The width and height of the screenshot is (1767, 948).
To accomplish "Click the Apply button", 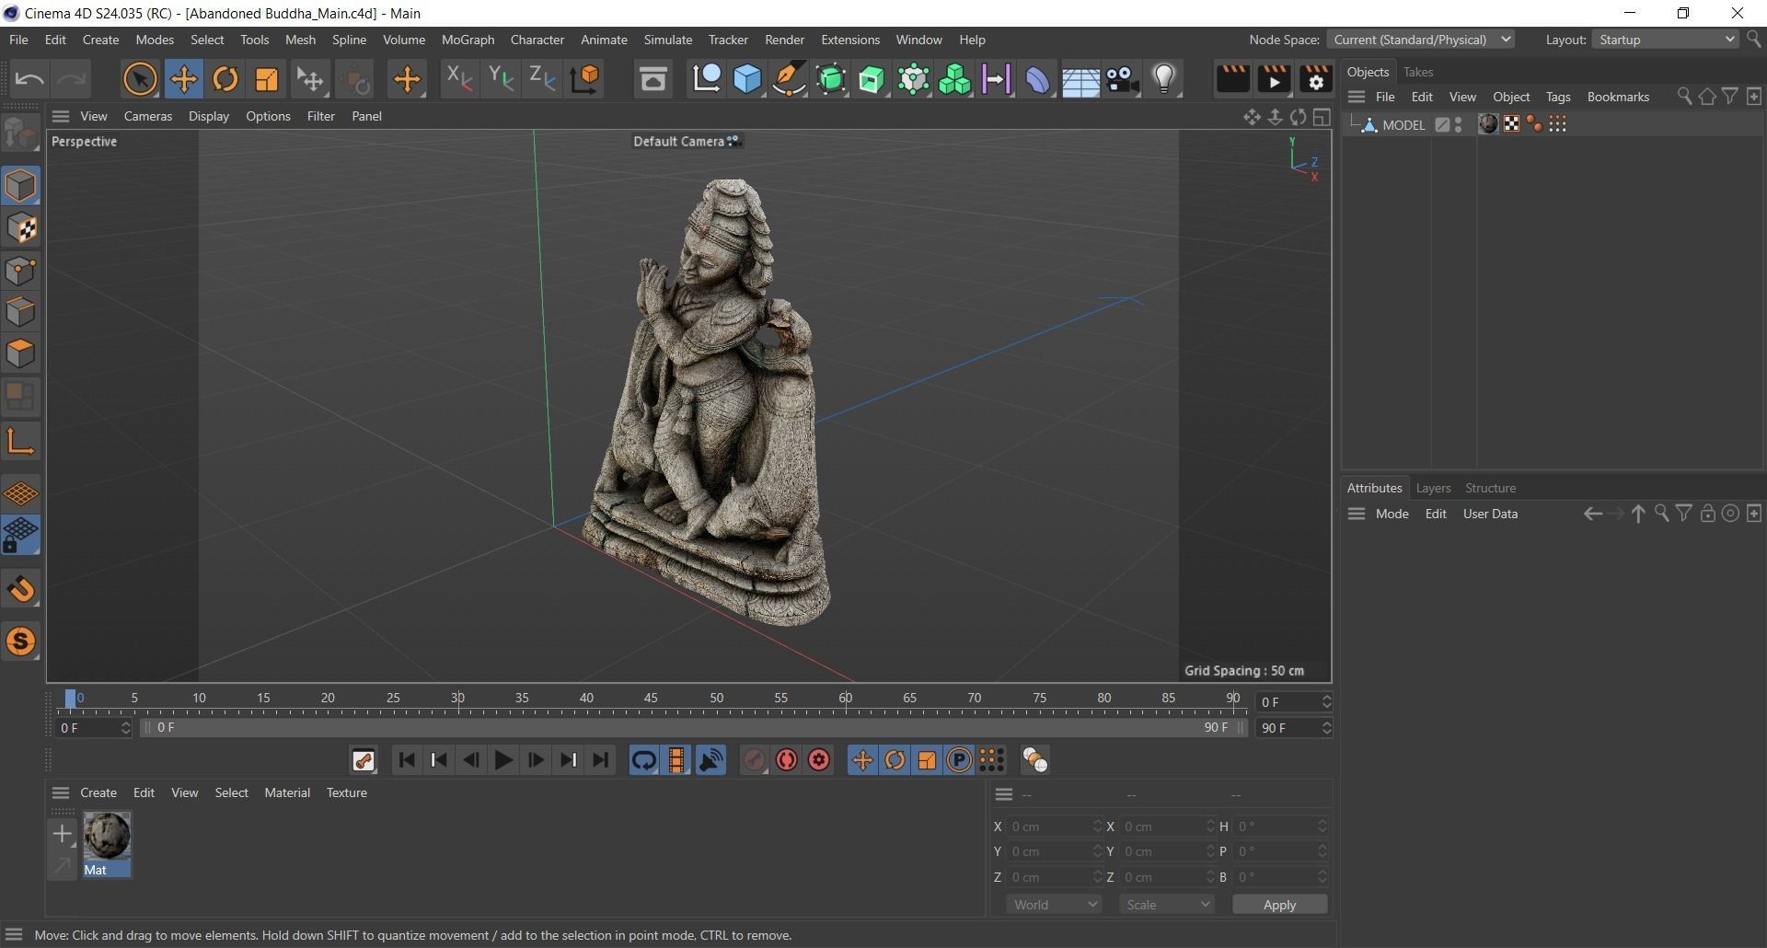I will point(1279,905).
